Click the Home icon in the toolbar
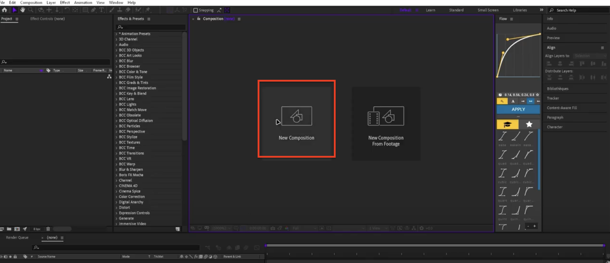 4,10
